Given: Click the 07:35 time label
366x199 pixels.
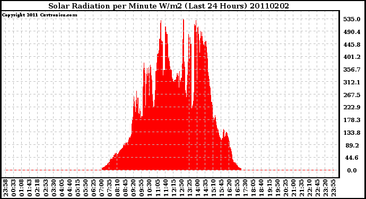Looking at the screenshot, I should 109,188.
